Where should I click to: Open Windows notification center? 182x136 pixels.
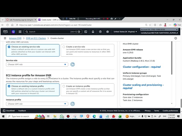coord(179,116)
